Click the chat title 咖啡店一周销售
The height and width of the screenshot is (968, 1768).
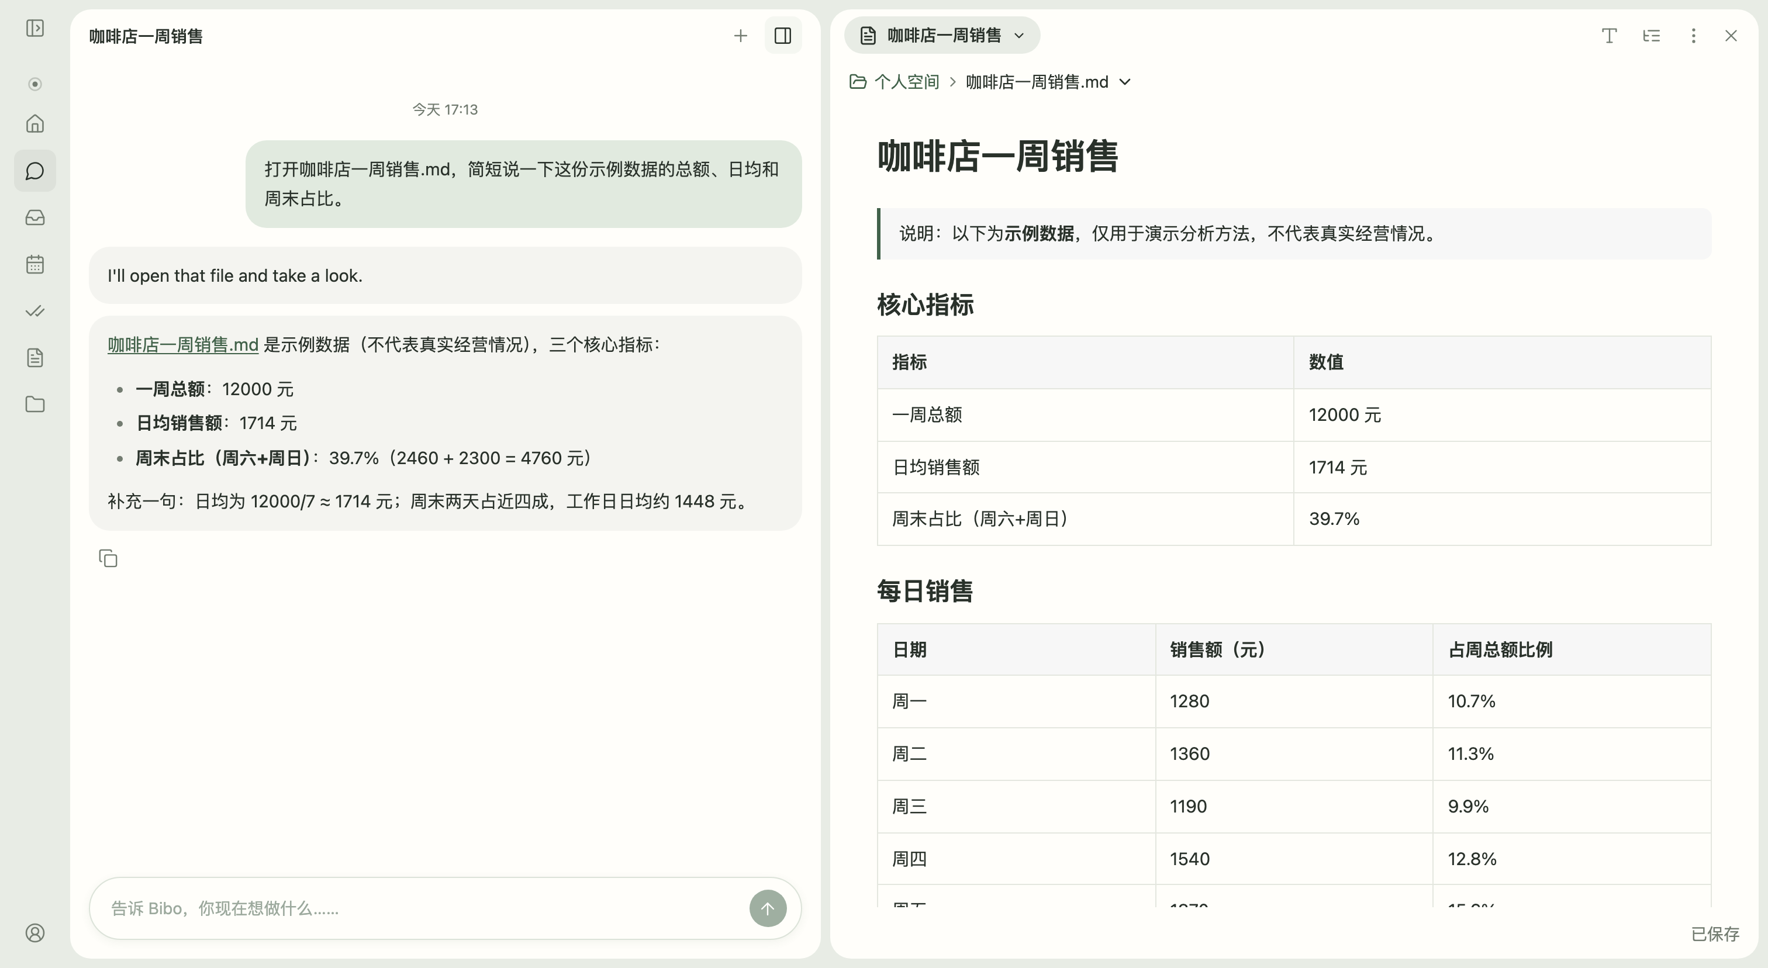pos(146,36)
